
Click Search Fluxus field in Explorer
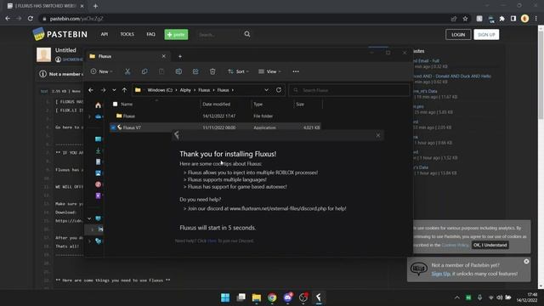(349, 90)
